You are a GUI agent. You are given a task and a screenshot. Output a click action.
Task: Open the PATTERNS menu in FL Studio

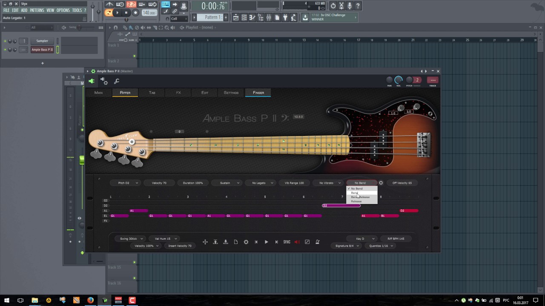tap(37, 10)
